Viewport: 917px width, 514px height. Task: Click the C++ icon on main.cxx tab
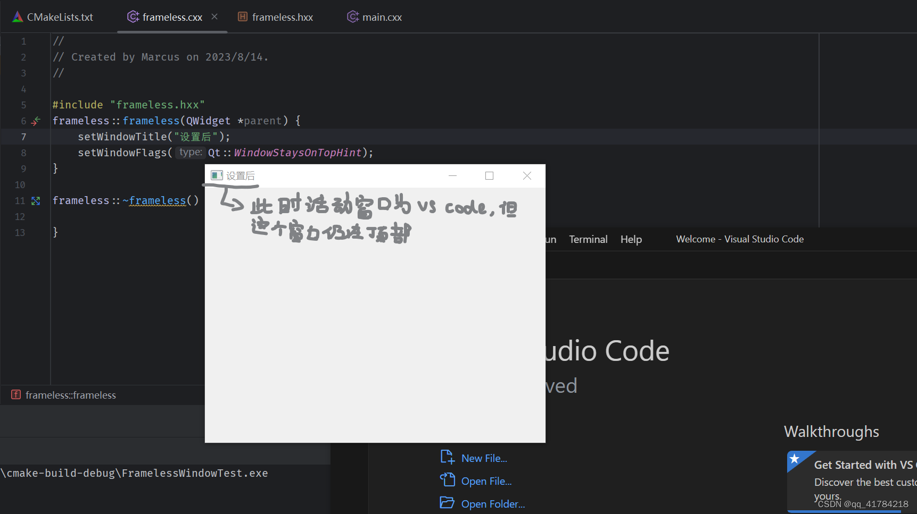[352, 16]
